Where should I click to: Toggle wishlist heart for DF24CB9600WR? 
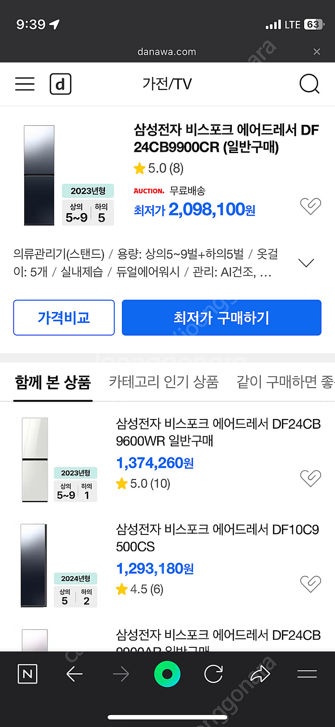(310, 478)
